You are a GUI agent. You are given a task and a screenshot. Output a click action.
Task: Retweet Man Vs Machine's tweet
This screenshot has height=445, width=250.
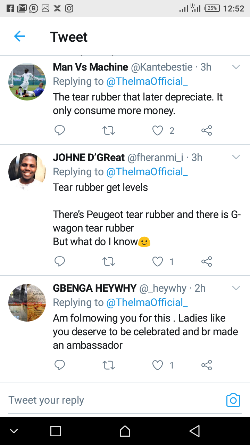(x=109, y=131)
